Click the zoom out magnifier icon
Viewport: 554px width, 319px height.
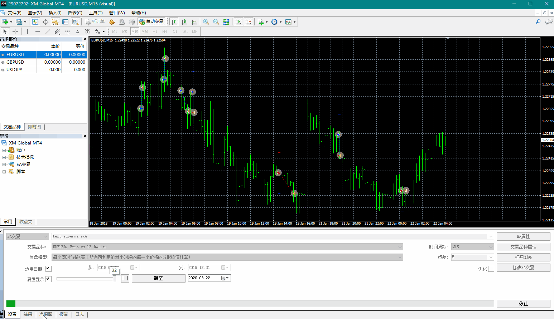point(216,22)
